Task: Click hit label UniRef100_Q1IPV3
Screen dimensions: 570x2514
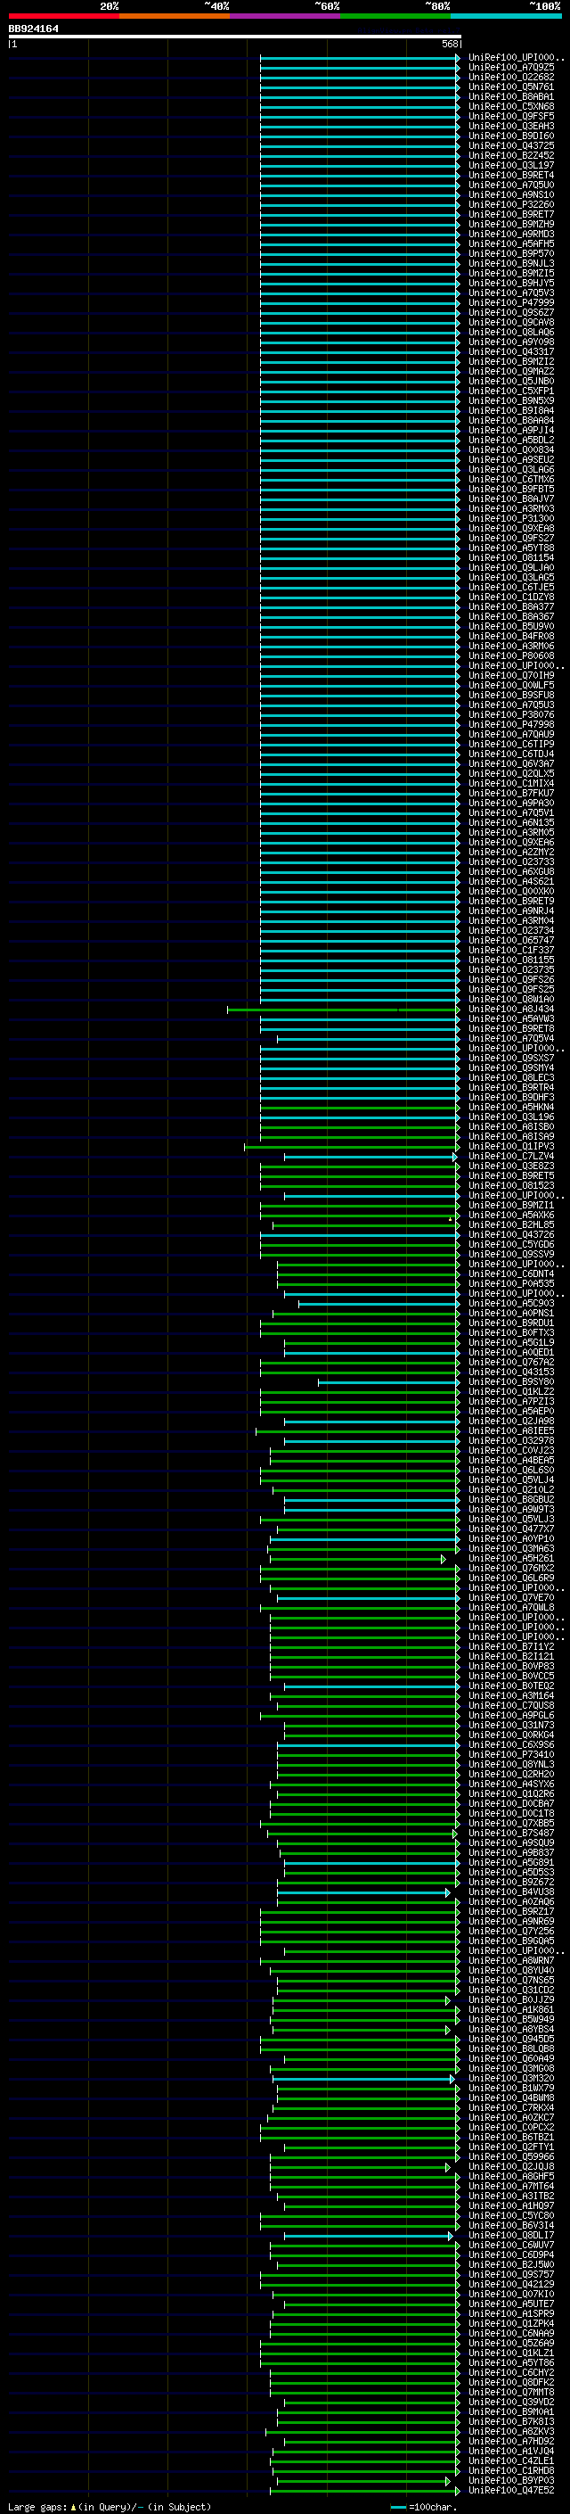Action: point(510,1148)
